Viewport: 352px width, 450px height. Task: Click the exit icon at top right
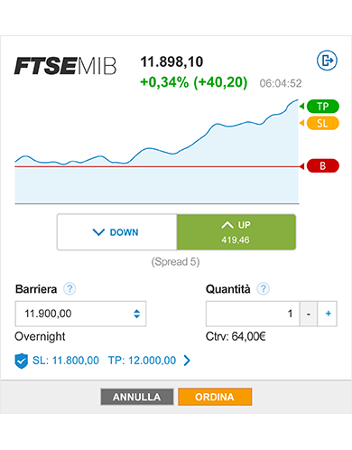(x=327, y=61)
